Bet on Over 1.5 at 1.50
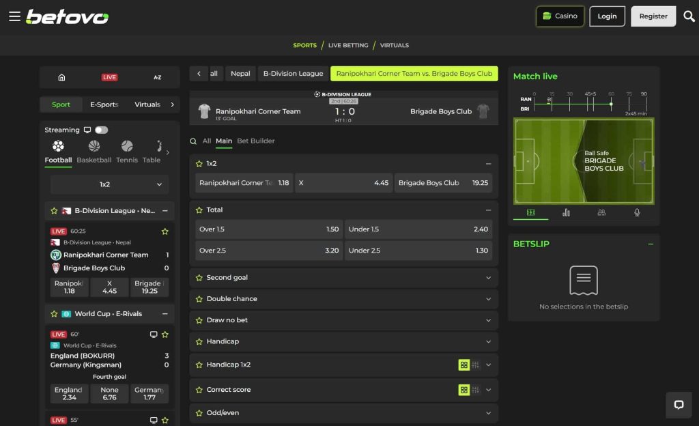The width and height of the screenshot is (699, 426). [x=269, y=229]
